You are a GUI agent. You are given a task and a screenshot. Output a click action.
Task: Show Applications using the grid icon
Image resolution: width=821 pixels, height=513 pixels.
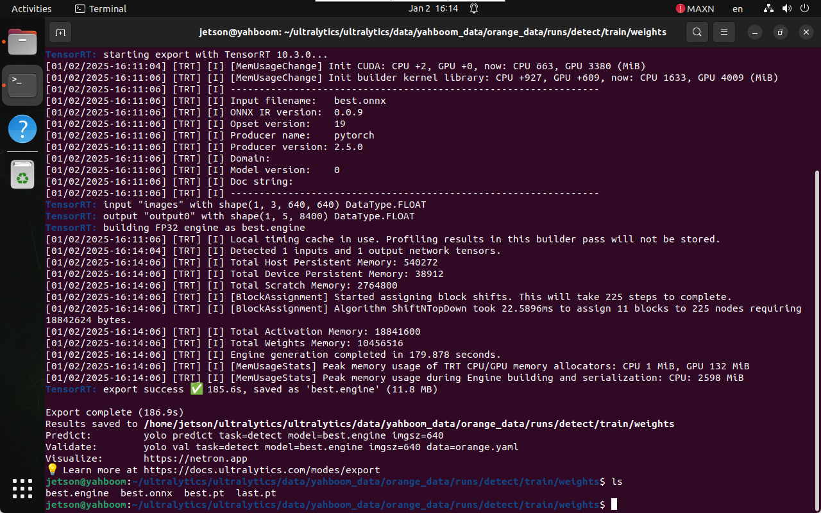pos(22,489)
